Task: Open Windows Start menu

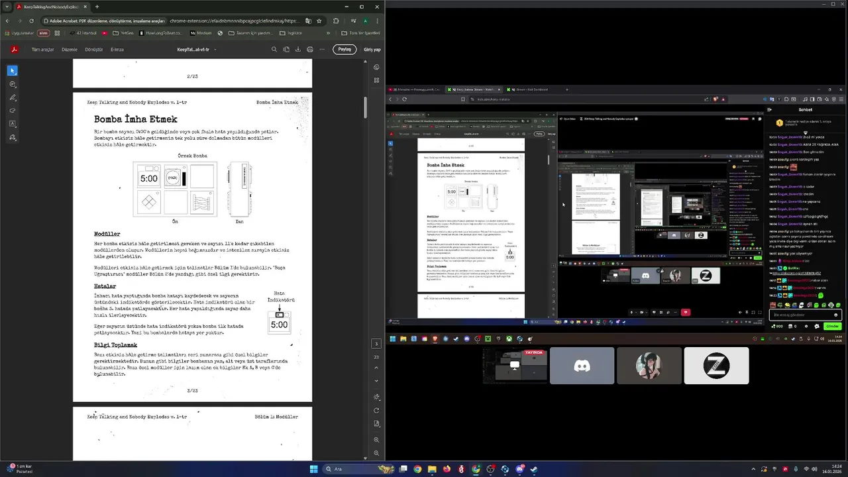Action: (x=314, y=469)
